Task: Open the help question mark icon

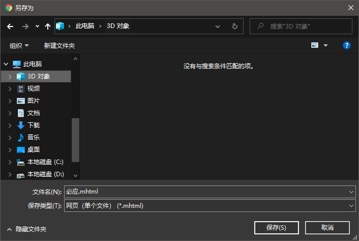Action: coord(347,45)
